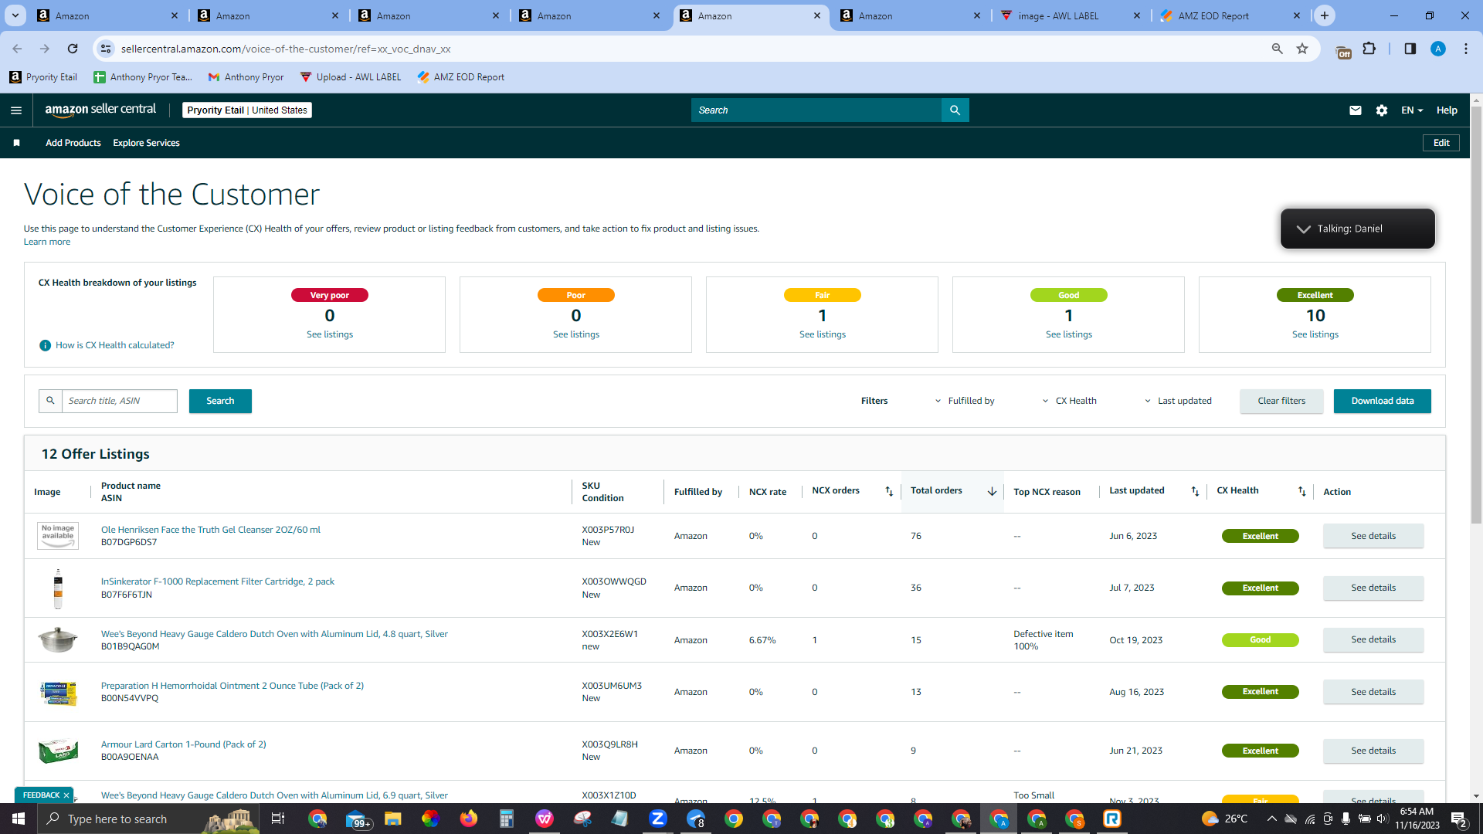Sort by CX Health column arrows
The image size is (1483, 834).
tap(1302, 491)
